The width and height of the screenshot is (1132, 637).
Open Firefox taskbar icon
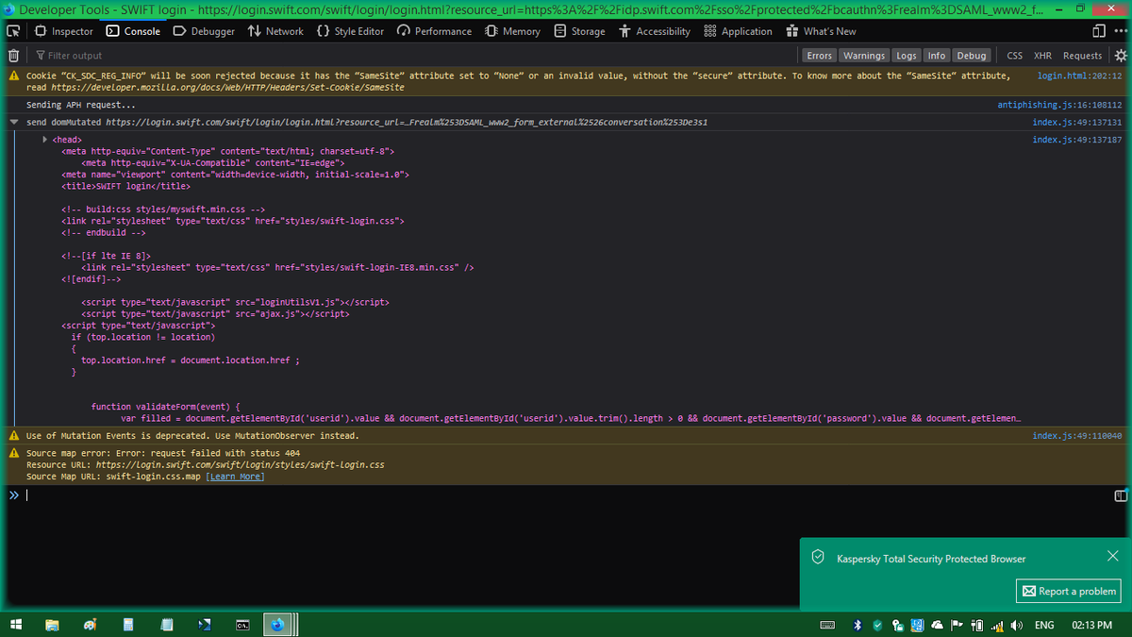[x=276, y=625]
